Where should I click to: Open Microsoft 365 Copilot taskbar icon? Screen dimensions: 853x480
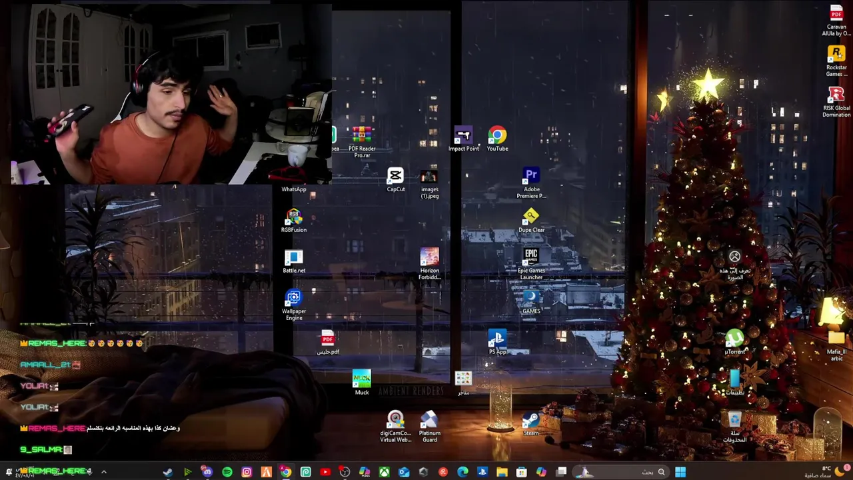pos(365,472)
